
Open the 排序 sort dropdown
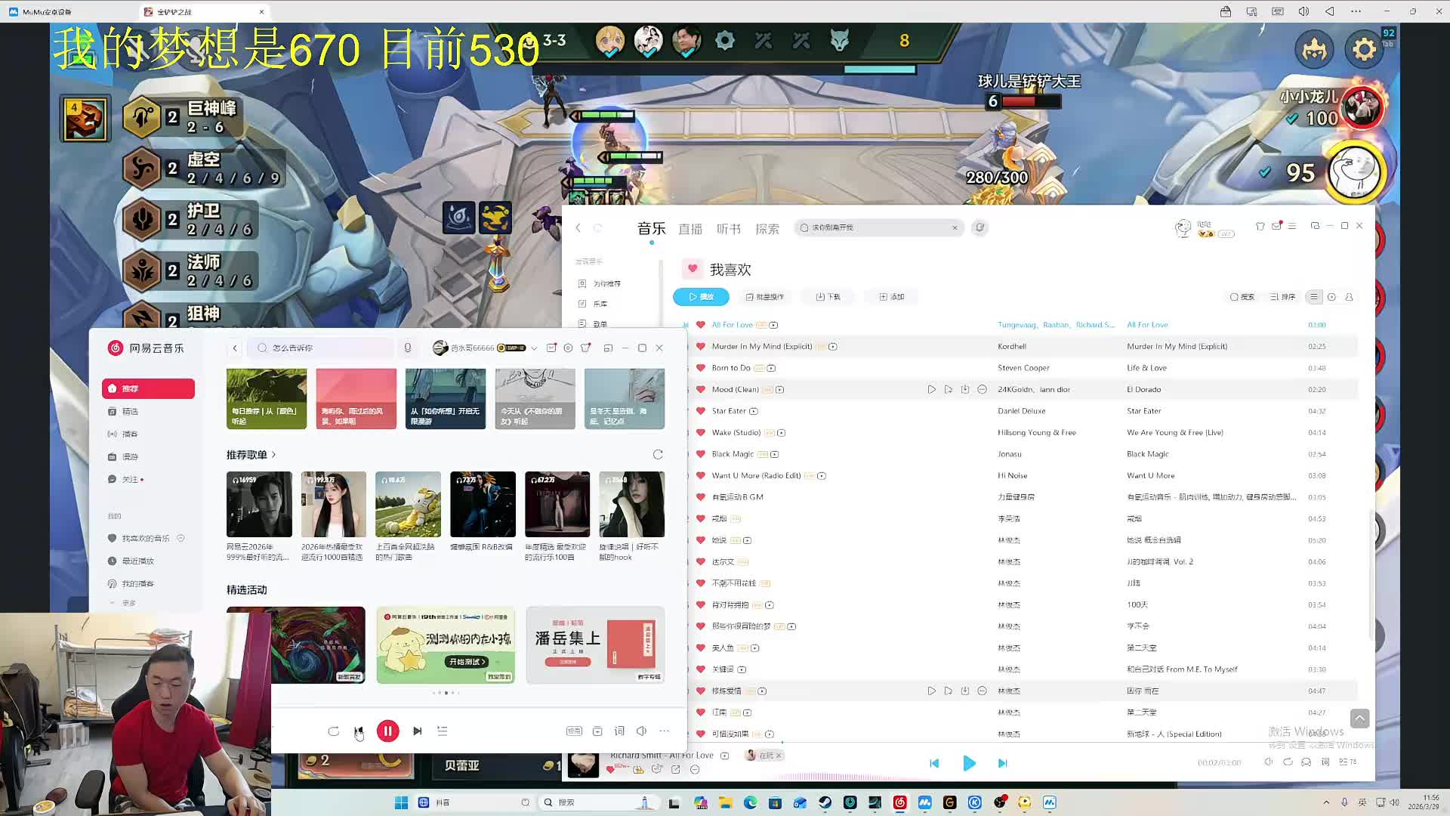[1282, 297]
